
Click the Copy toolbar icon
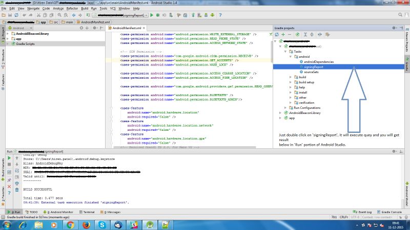pos(45,15)
